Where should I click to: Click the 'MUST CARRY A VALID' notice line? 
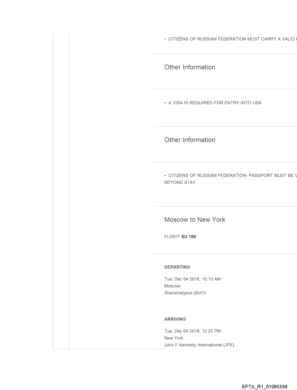point(230,39)
